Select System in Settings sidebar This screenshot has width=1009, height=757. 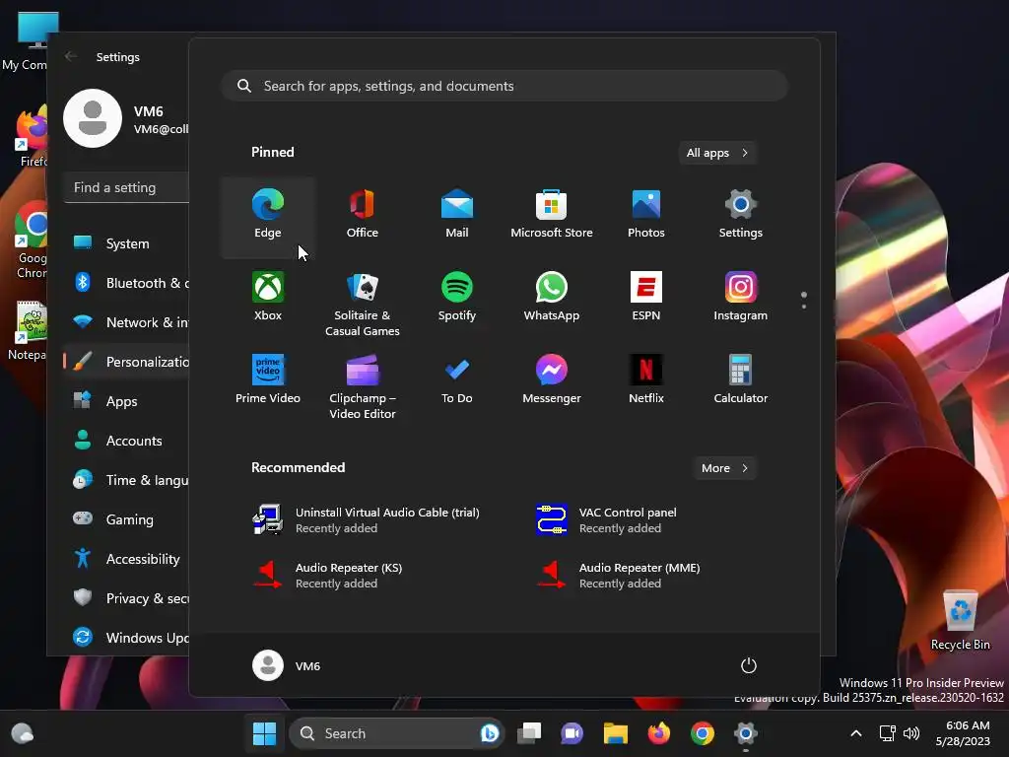tap(127, 243)
